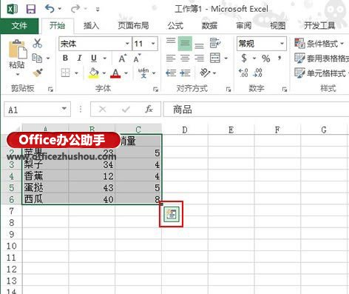Open font color dropdown arrow
349x294 pixels.
126,73
